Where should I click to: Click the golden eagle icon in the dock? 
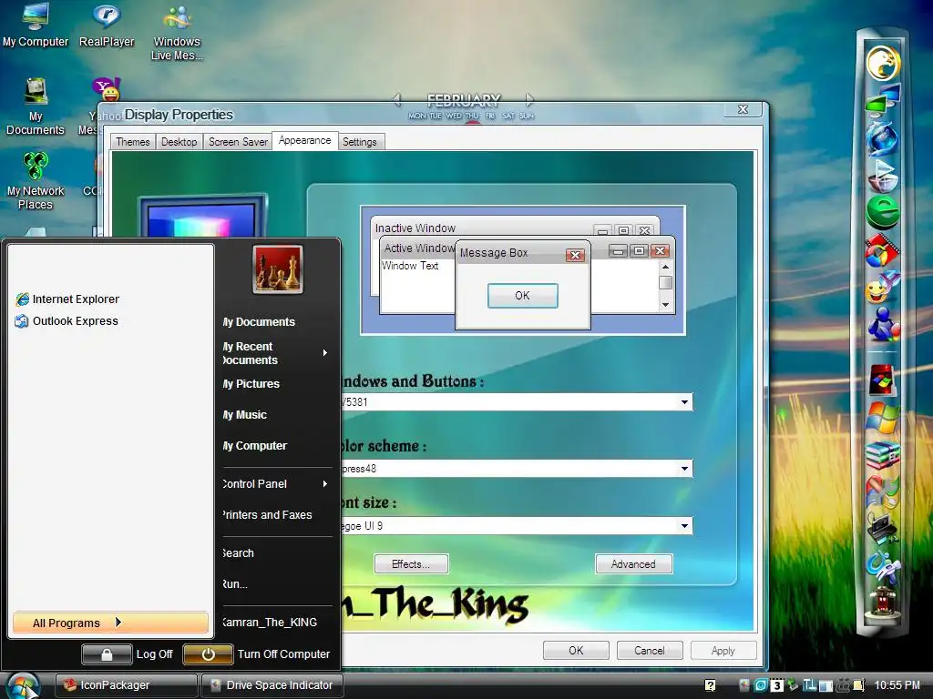[883, 63]
